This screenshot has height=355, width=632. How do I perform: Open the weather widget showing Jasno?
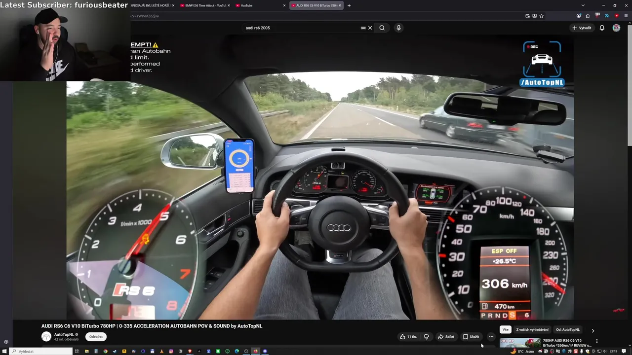(523, 352)
